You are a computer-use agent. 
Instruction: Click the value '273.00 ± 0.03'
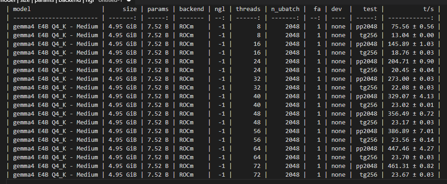click(x=411, y=78)
